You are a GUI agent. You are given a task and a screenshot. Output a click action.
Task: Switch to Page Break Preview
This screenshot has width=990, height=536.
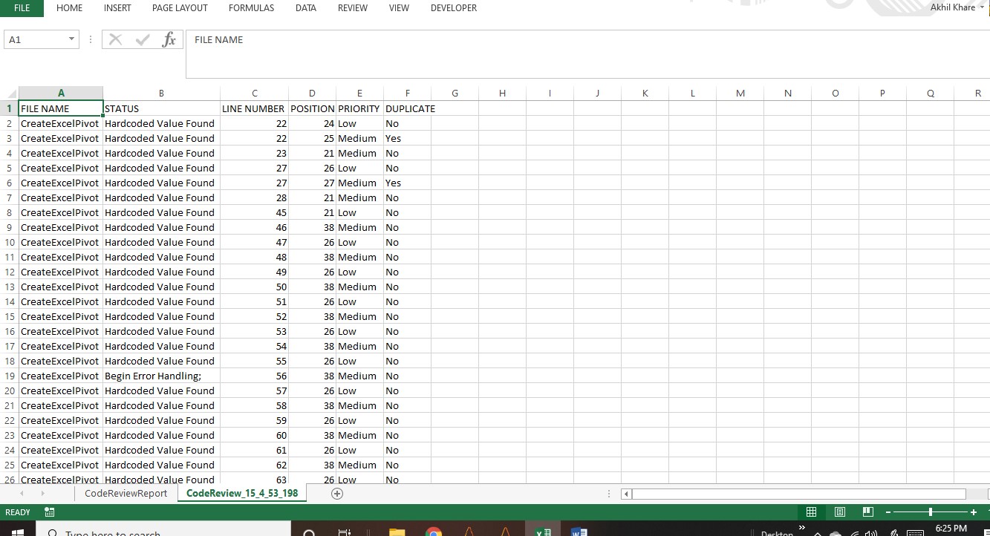pyautogui.click(x=868, y=512)
